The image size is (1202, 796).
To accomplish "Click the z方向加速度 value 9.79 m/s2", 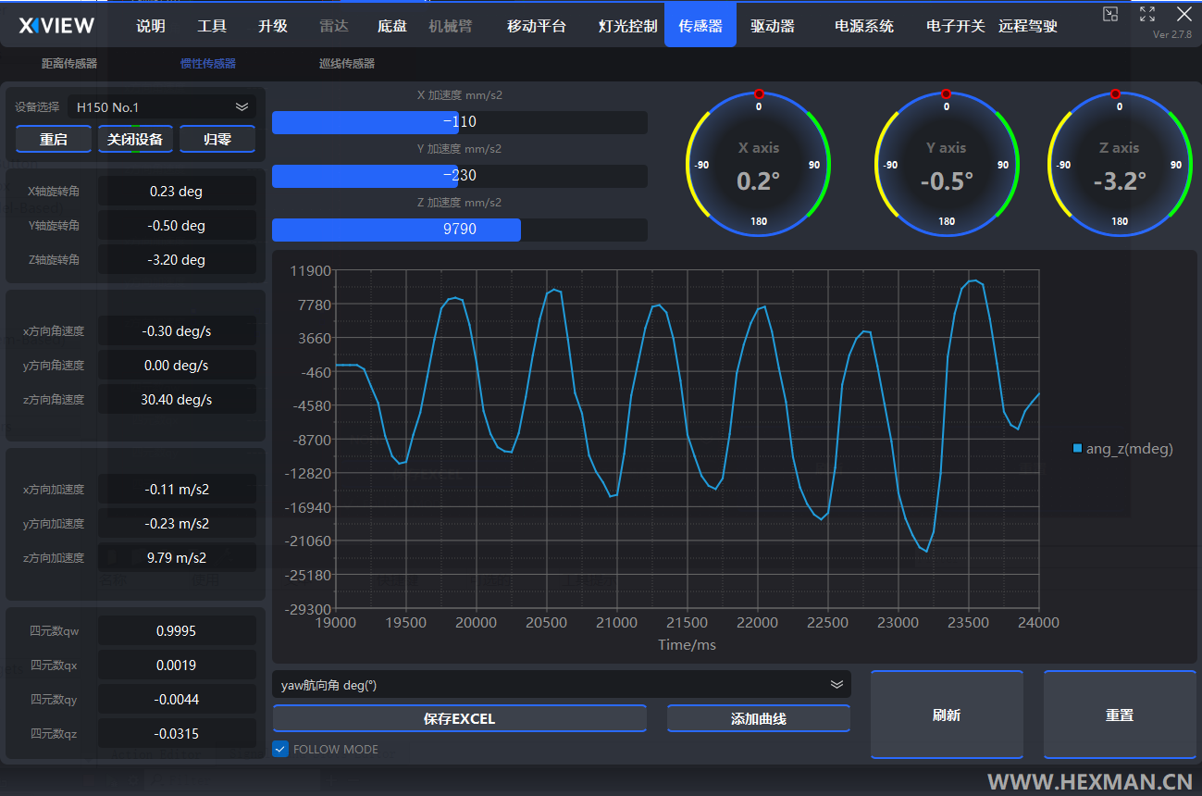I will coord(177,558).
